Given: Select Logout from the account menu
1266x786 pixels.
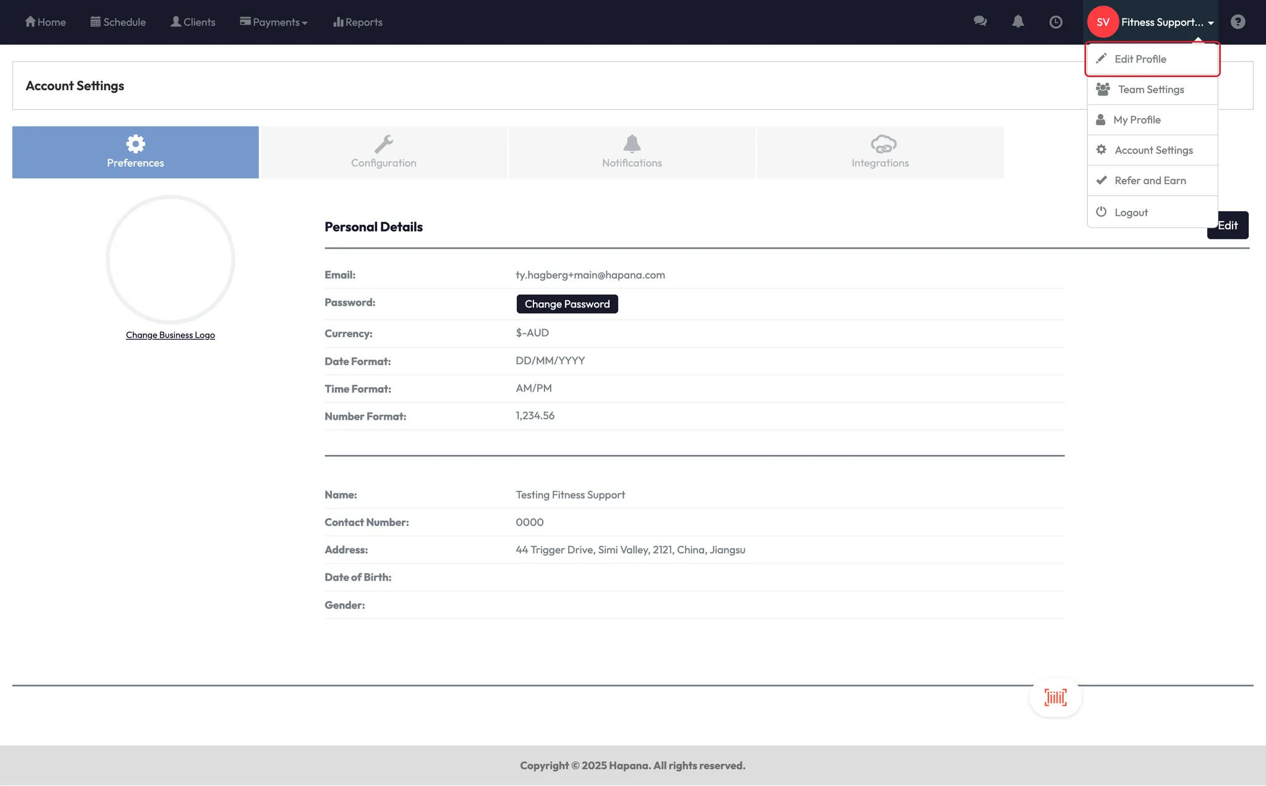Looking at the screenshot, I should 1131,212.
